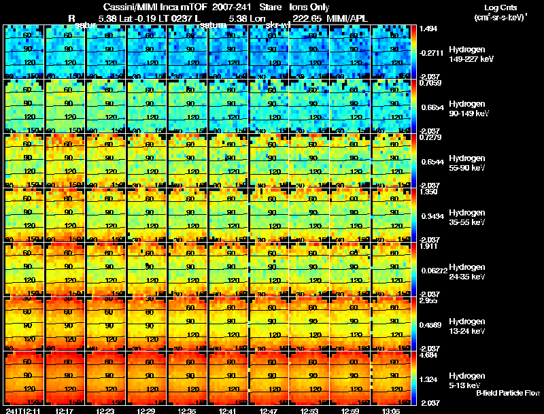Screen dimensions: 544x414
Task: Click the color bar beside Hydrogen 149-227 keV
Action: point(414,52)
